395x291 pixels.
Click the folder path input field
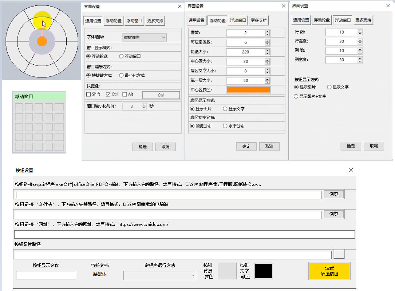click(x=168, y=215)
